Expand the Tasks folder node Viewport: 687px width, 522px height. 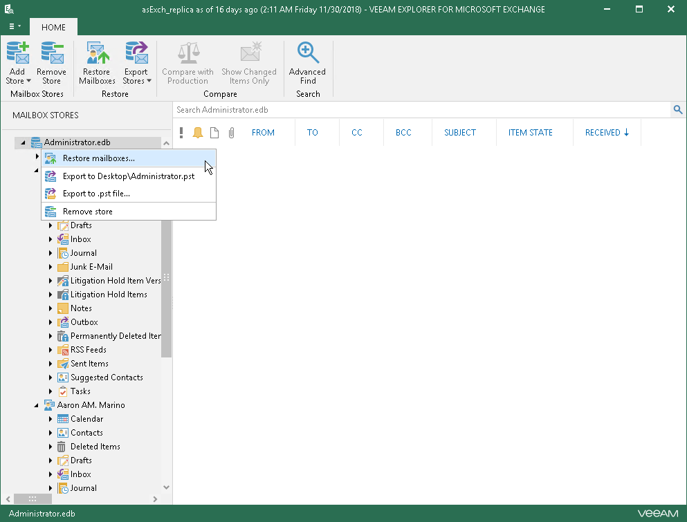point(51,391)
